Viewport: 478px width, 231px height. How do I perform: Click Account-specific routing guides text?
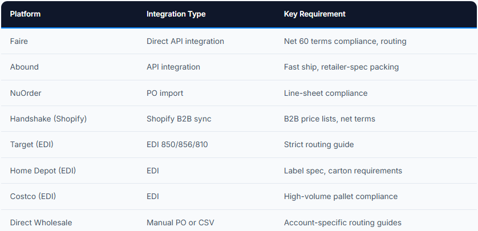pos(343,222)
